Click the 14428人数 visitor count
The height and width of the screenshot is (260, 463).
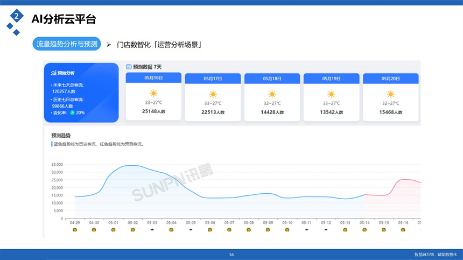[x=272, y=112]
